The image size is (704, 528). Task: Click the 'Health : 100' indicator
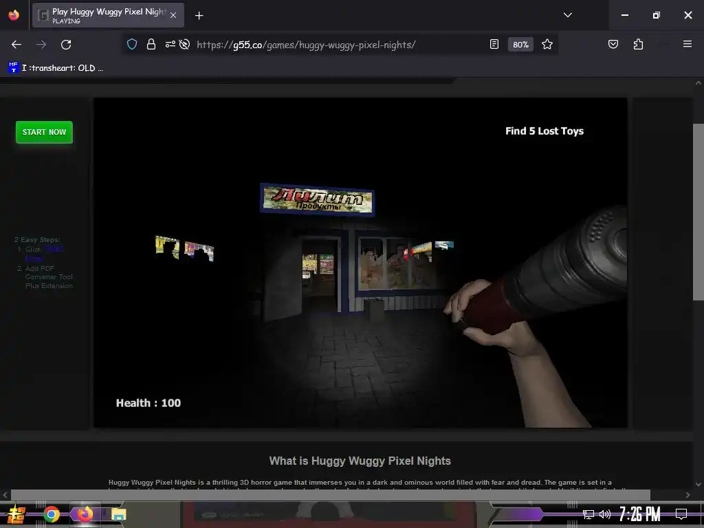(148, 403)
